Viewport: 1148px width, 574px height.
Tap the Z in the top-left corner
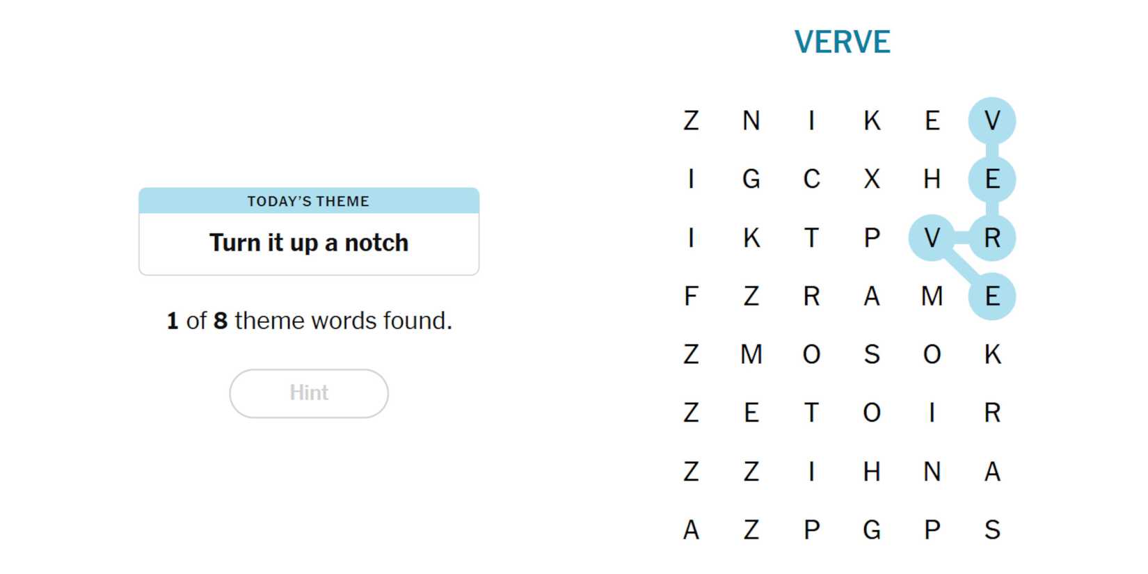691,121
